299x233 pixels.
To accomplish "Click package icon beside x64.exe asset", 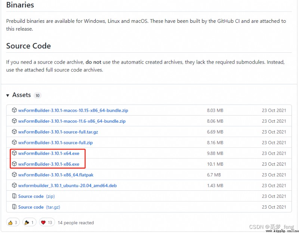I will (x=14, y=153).
